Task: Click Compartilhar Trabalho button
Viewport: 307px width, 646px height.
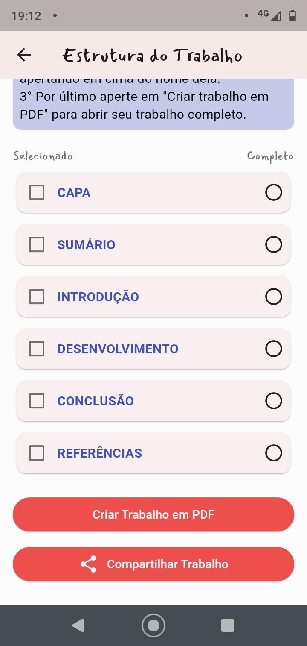Action: tap(153, 564)
